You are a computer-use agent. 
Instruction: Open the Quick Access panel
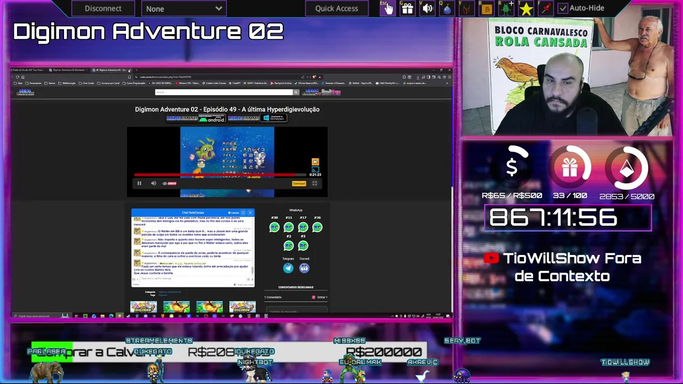pyautogui.click(x=336, y=8)
